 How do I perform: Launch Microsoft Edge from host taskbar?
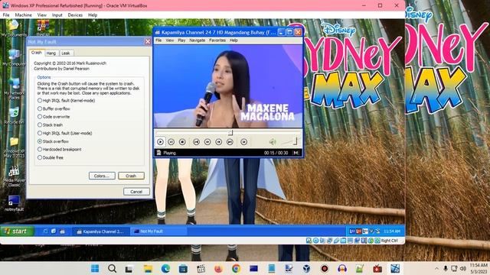tap(165, 268)
